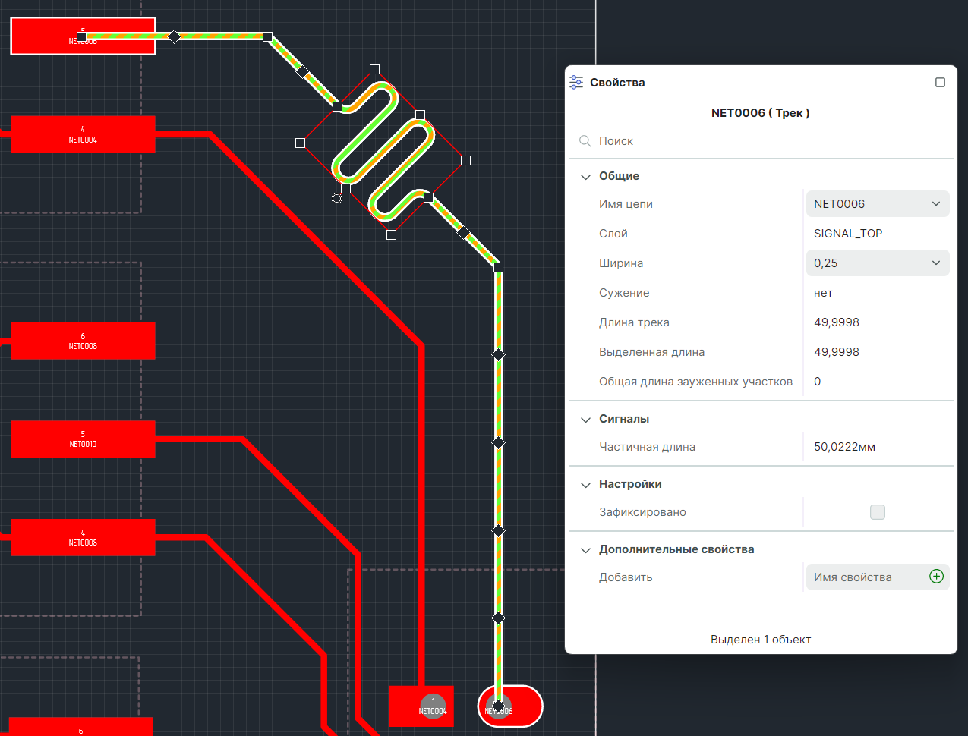This screenshot has width=968, height=736.
Task: Open the Имя цепи NET0006 dropdown
Action: (877, 204)
